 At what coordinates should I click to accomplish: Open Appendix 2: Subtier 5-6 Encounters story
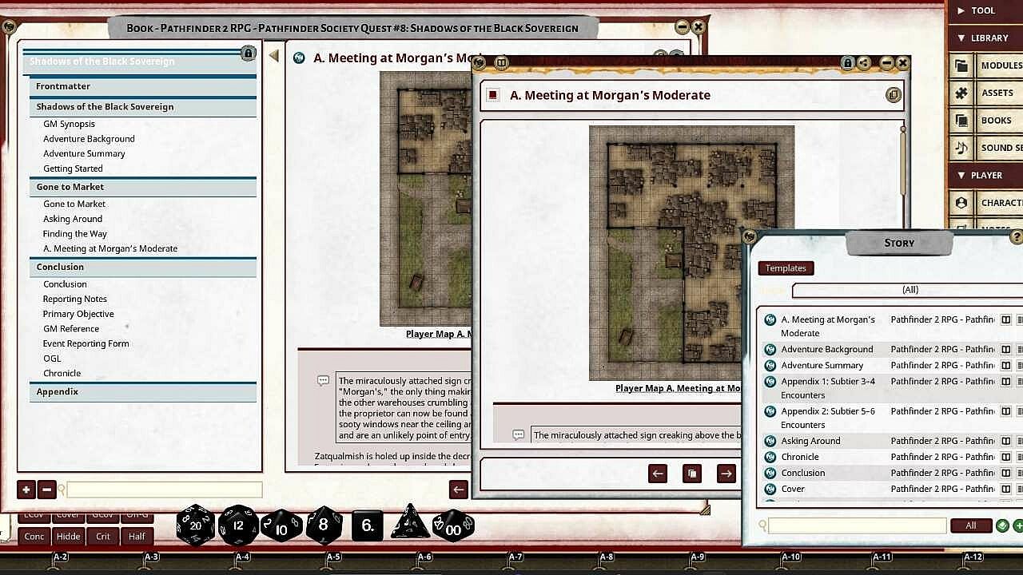click(x=828, y=418)
